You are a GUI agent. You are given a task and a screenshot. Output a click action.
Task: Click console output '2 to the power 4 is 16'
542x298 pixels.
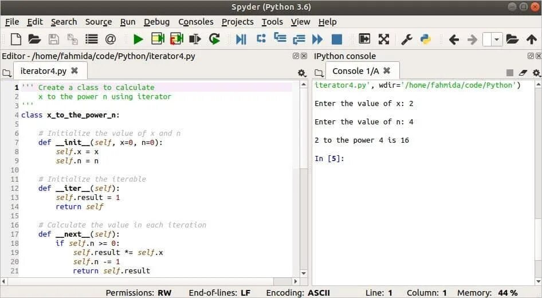coord(362,140)
